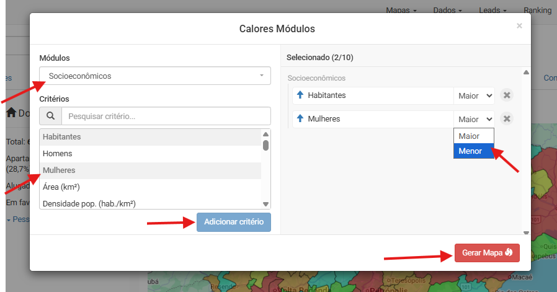Image resolution: width=557 pixels, height=292 pixels.
Task: Open the Habitantes Maior dropdown
Action: (475, 95)
